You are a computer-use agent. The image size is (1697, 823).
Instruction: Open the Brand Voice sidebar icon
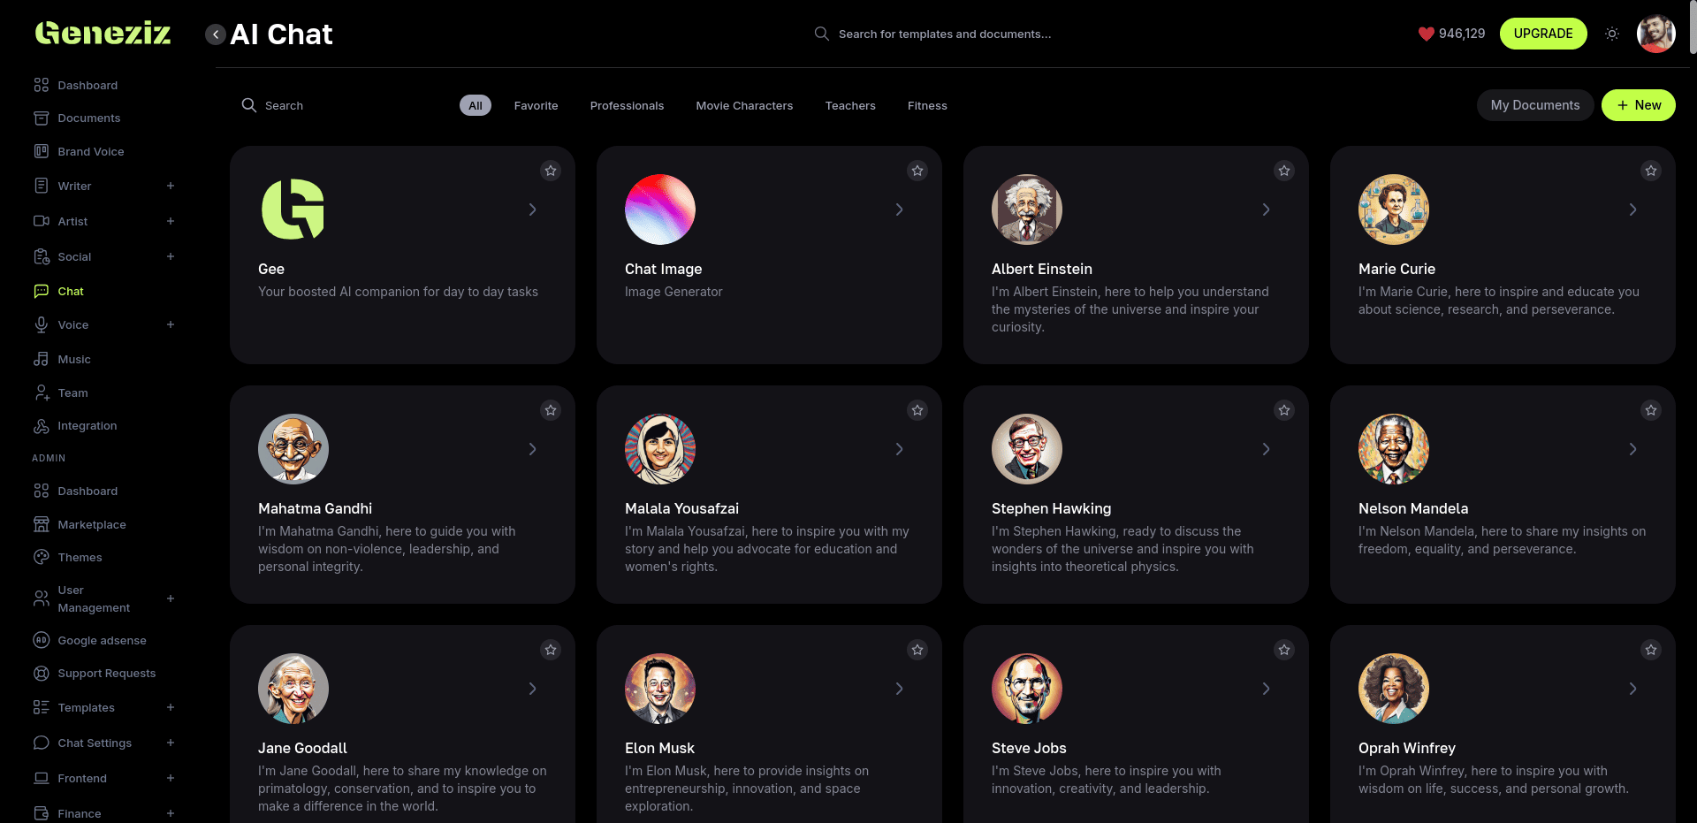pyautogui.click(x=41, y=151)
